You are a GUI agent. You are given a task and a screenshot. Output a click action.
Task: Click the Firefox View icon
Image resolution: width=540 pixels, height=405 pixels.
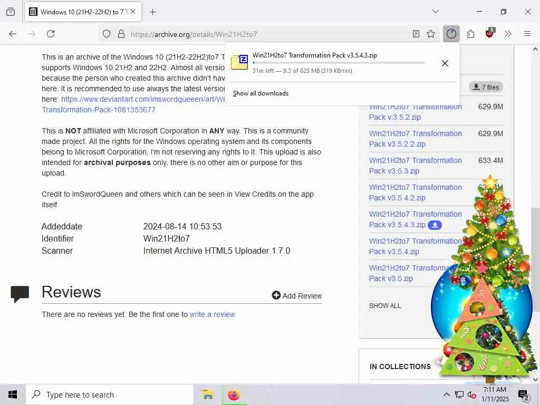pos(11,12)
